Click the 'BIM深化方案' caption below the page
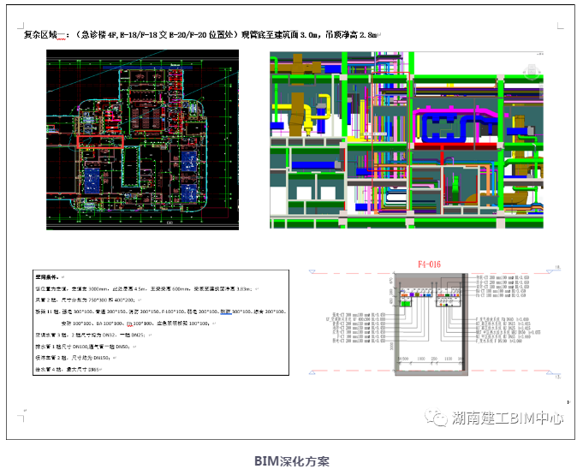Screen dimensions: 577x469 tap(292, 461)
